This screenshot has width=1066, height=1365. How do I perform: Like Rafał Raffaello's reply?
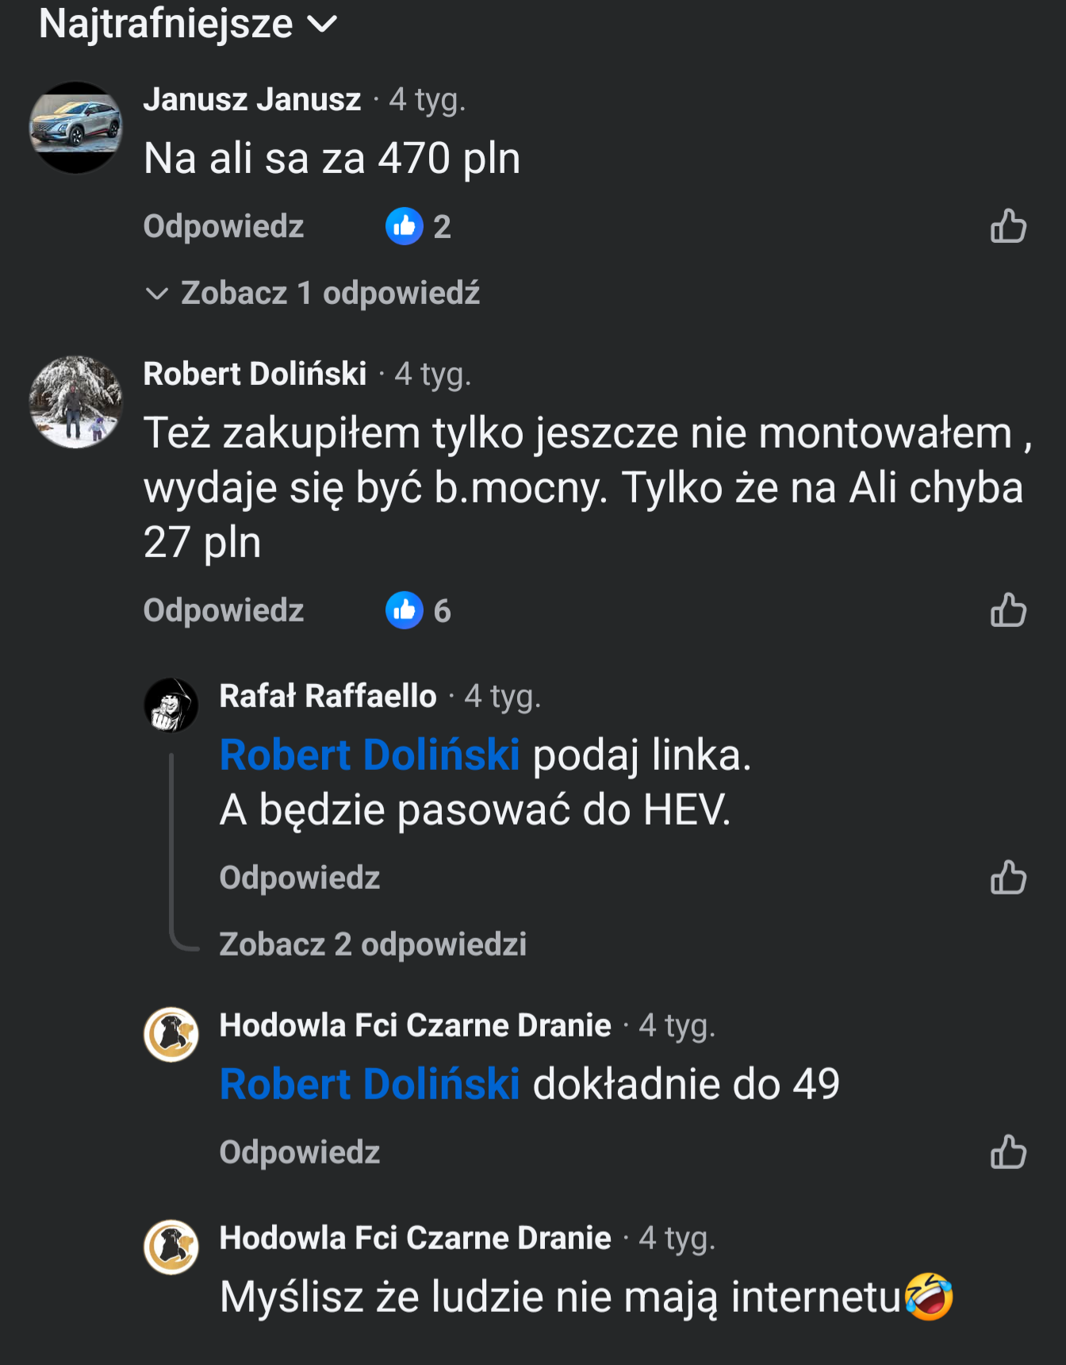point(1007,879)
